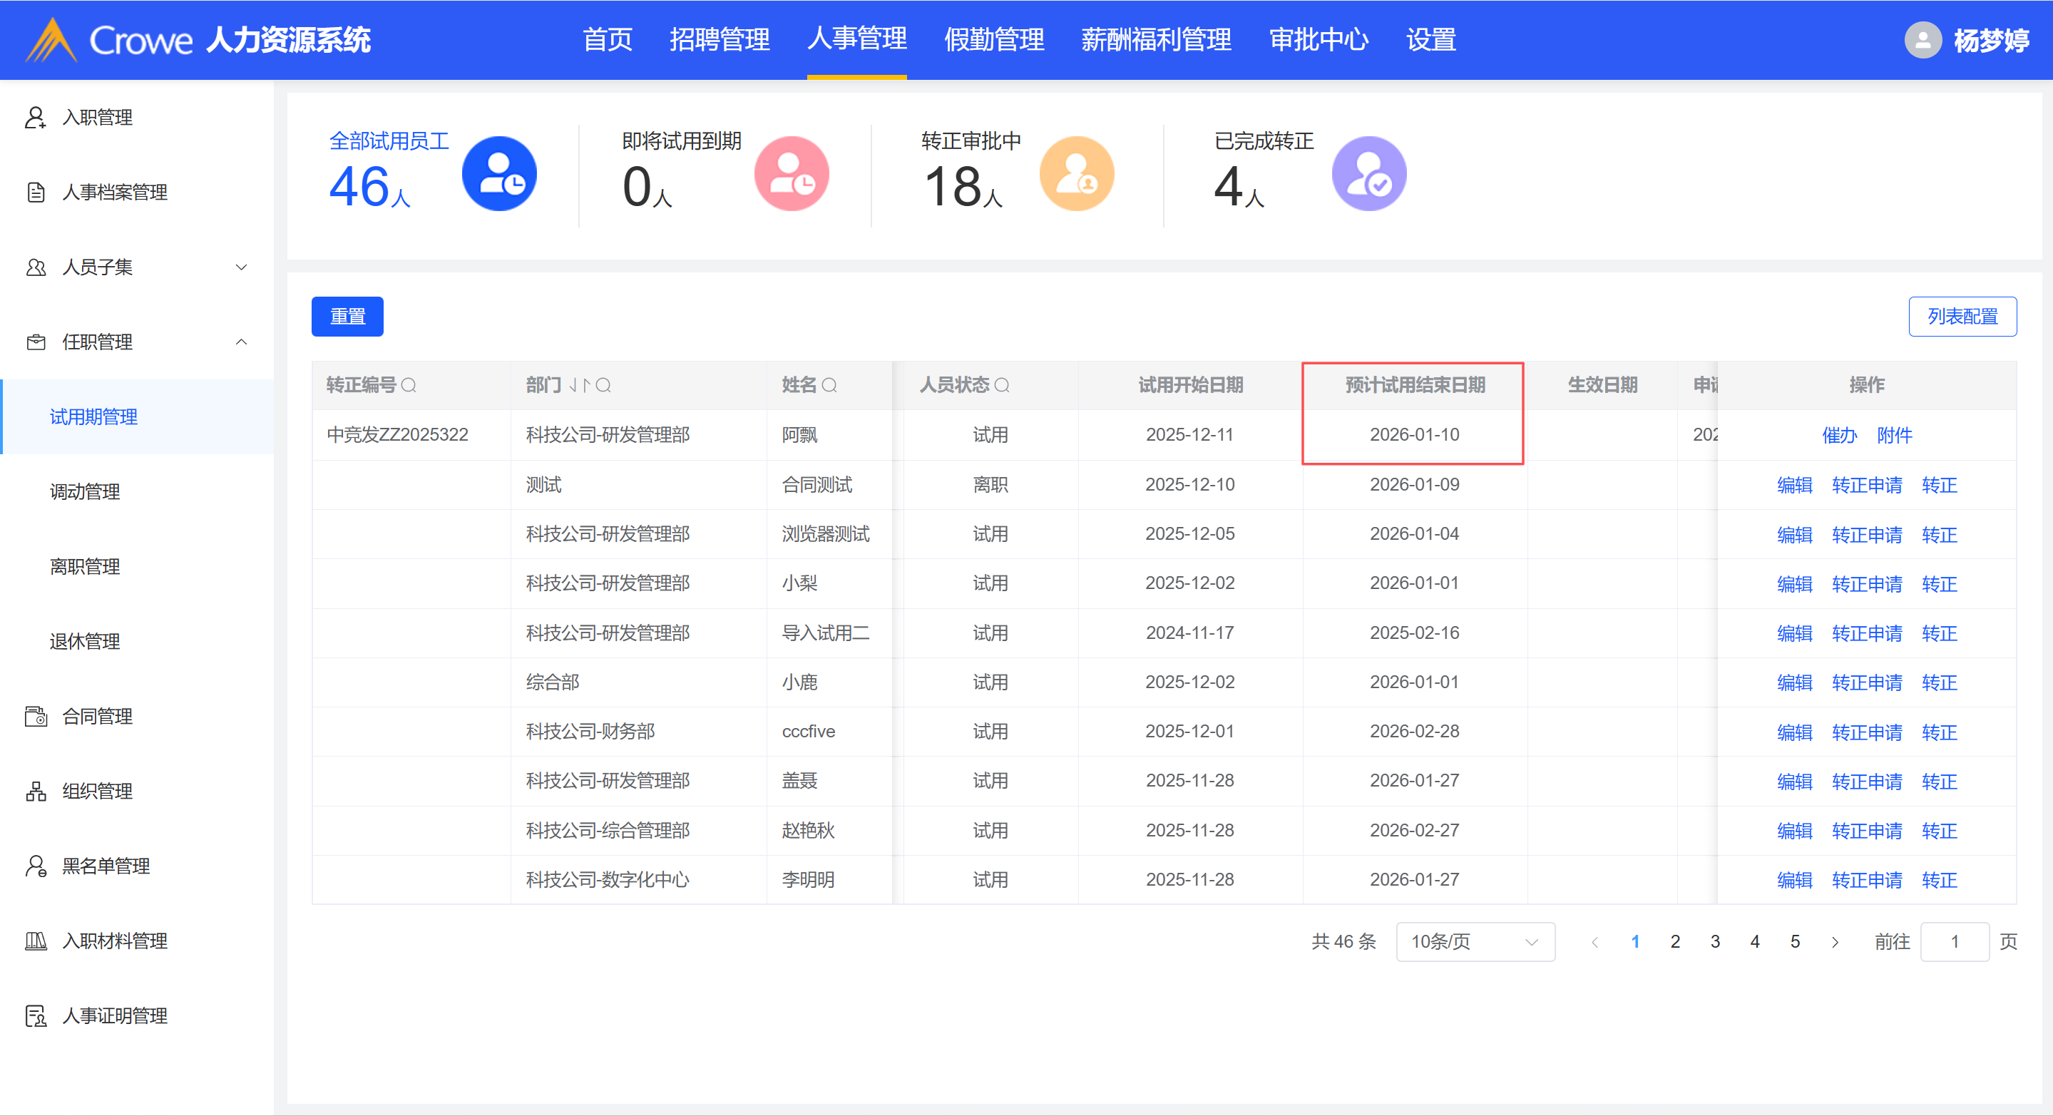Screen dimensions: 2053x1116
Task: Click the orange 转正审批中 circle icon
Action: 1076,174
